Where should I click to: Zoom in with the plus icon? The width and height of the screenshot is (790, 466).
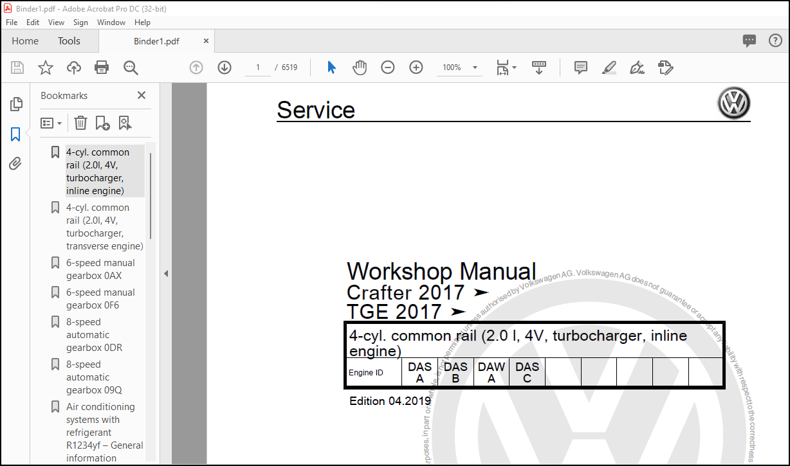click(x=416, y=67)
